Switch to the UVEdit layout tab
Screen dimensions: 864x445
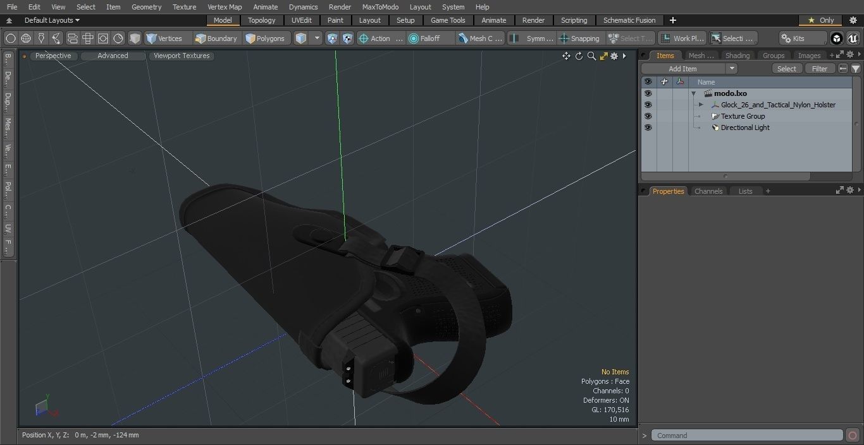point(302,20)
